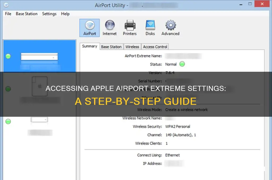272x180 pixels.
Task: Open the Help menu
Action: tap(65, 14)
